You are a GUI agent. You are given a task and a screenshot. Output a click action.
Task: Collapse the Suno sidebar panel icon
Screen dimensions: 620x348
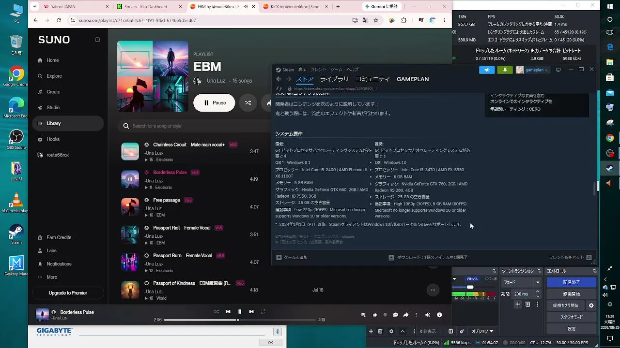pos(97,40)
